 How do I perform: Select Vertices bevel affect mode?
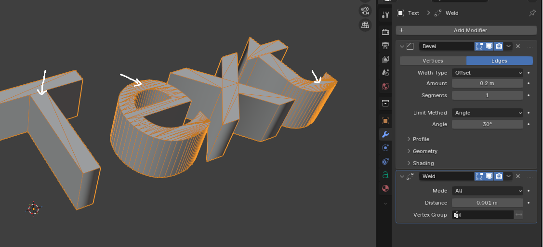(x=433, y=61)
